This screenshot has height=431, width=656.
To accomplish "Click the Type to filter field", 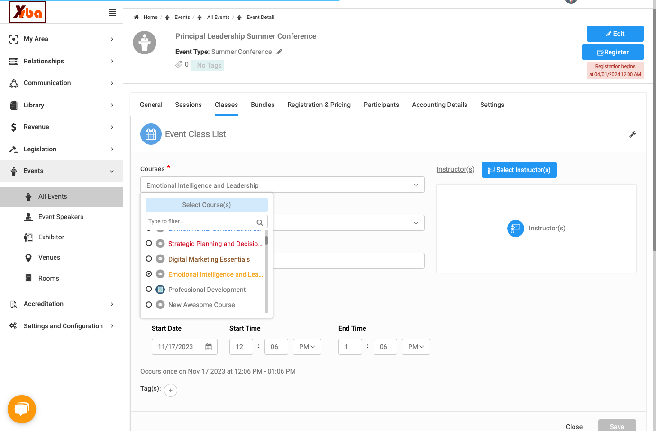I will click(x=207, y=221).
